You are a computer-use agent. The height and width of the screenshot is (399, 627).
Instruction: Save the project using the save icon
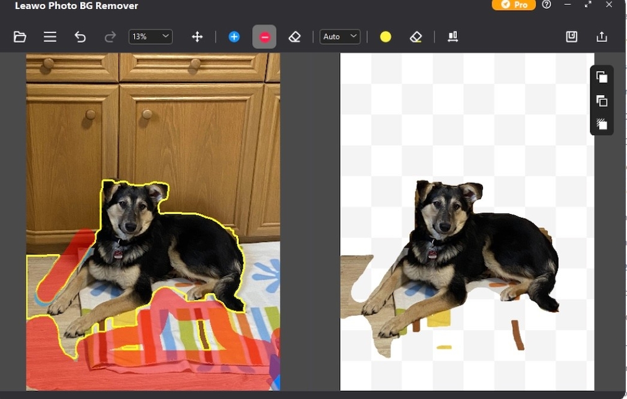pos(571,37)
